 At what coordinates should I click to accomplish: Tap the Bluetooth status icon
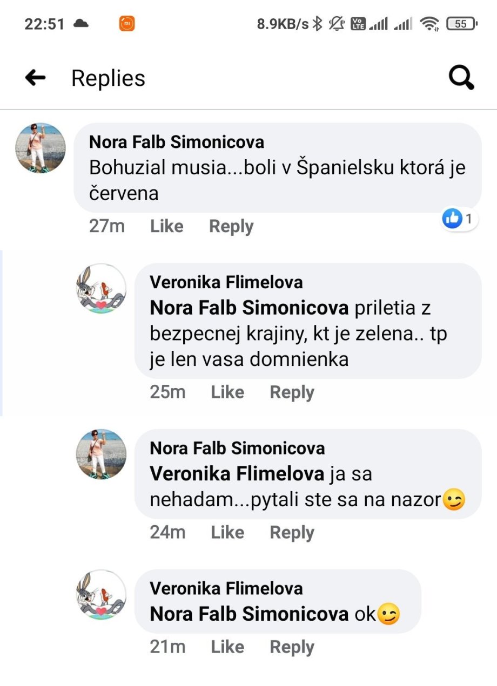pos(318,24)
